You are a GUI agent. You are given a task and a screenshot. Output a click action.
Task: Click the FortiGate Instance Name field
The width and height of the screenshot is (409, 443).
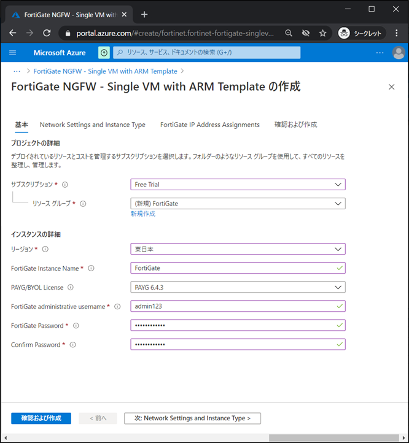(238, 268)
